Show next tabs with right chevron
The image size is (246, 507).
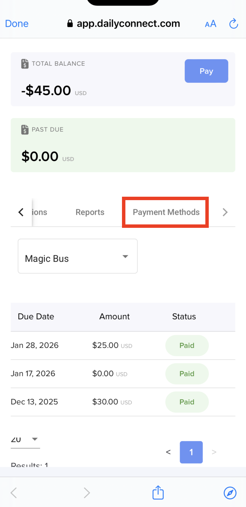click(x=225, y=212)
